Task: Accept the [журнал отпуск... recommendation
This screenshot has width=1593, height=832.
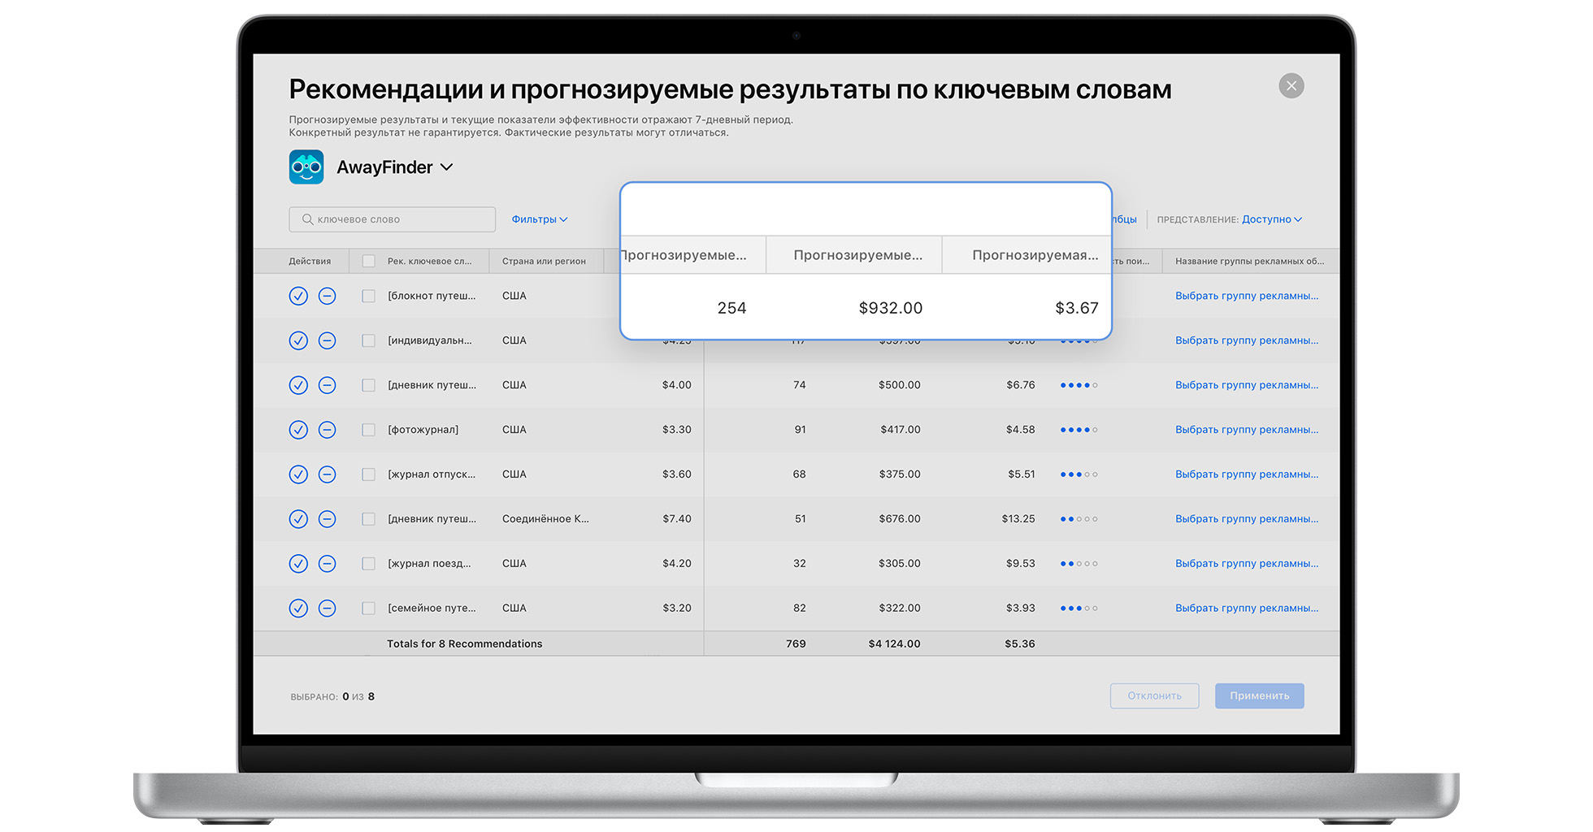Action: click(298, 474)
